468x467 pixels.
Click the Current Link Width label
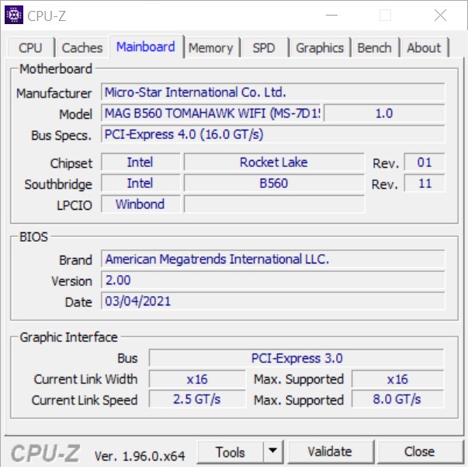tap(85, 379)
